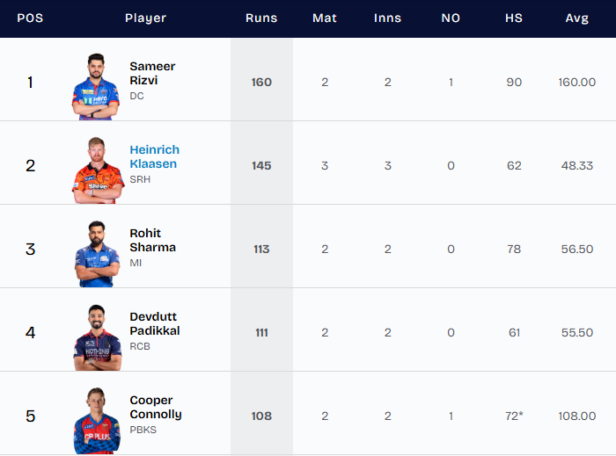The image size is (616, 456).
Task: Click the Player column header
Action: point(145,18)
